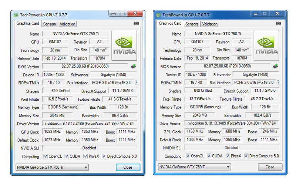This screenshot has width=296, height=185.
Task: Click the Close button in left window
Action: [128, 167]
